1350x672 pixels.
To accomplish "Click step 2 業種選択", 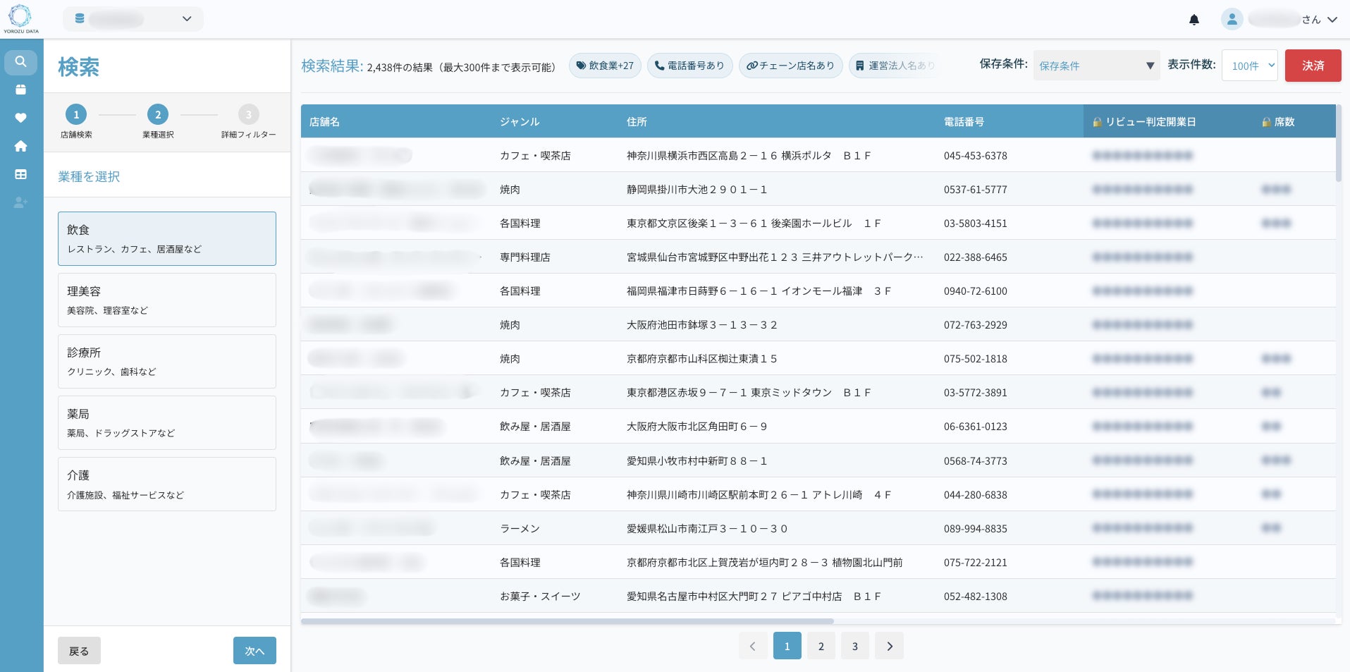I will pyautogui.click(x=158, y=121).
